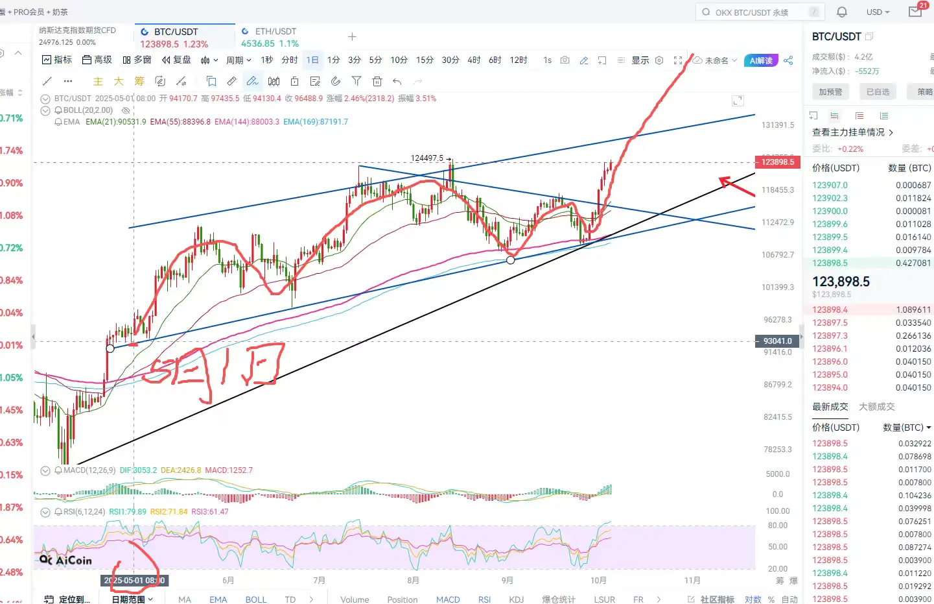Image resolution: width=934 pixels, height=604 pixels.
Task: Collapse the BTC/USDT main chart legend
Action: pos(45,99)
